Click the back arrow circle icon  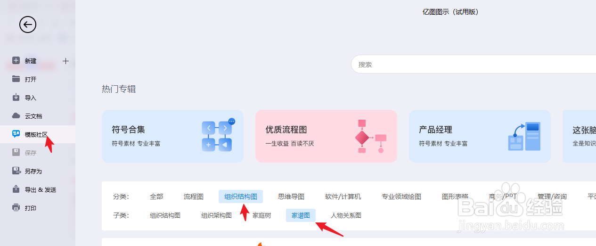click(x=28, y=25)
